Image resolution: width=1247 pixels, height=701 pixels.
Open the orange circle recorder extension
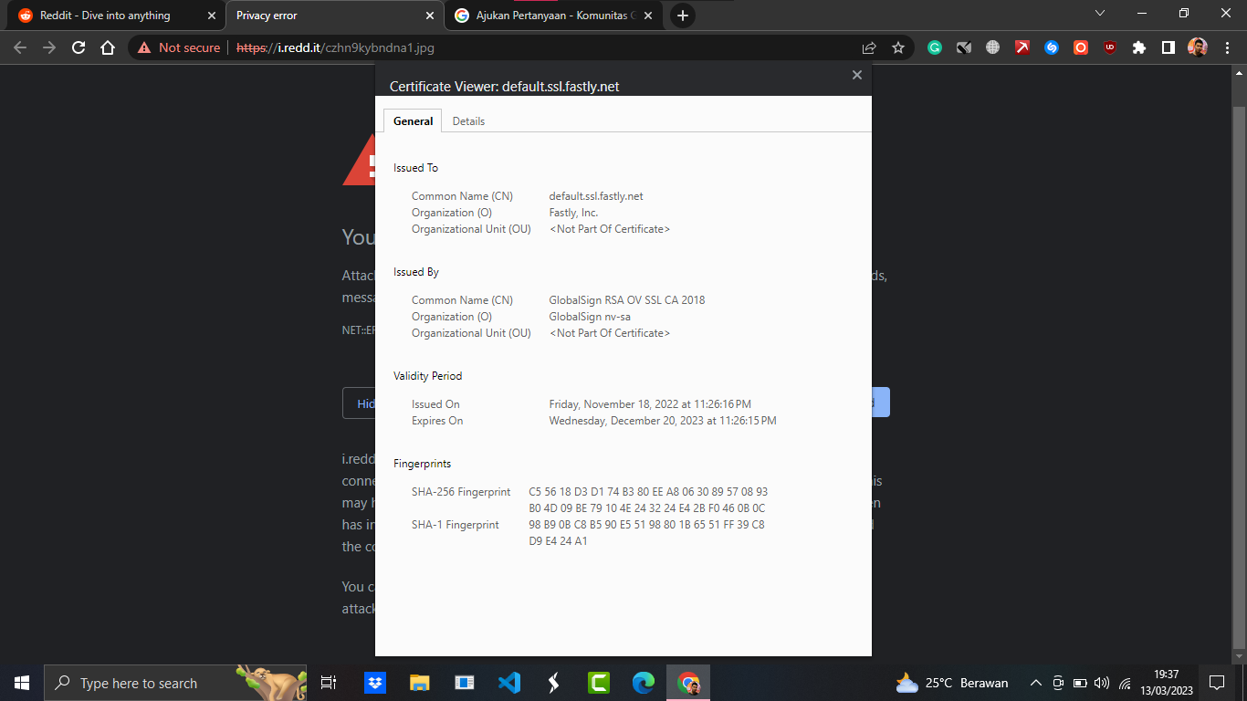[x=1081, y=47]
